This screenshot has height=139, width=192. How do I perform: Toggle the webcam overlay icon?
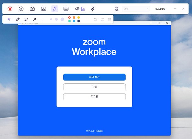click(44, 9)
